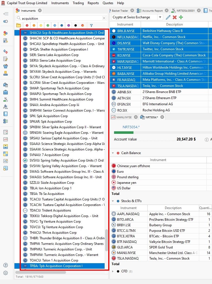Screen dimensions: 212x284
Task: Clear the acquisition search text
Action: (104, 18)
